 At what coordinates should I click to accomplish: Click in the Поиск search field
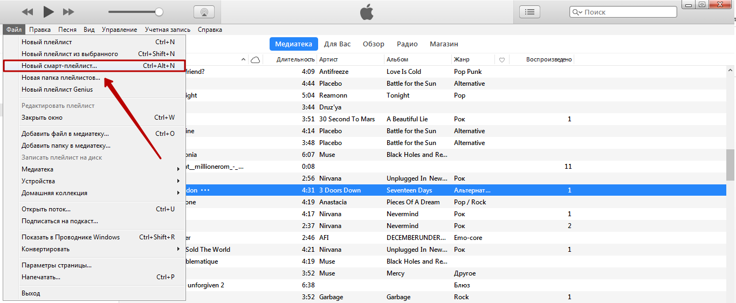[x=628, y=12]
